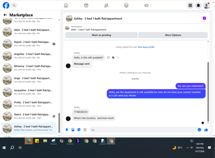Open the notifications bell
Screen dimensions: 215x158
(198, 6)
